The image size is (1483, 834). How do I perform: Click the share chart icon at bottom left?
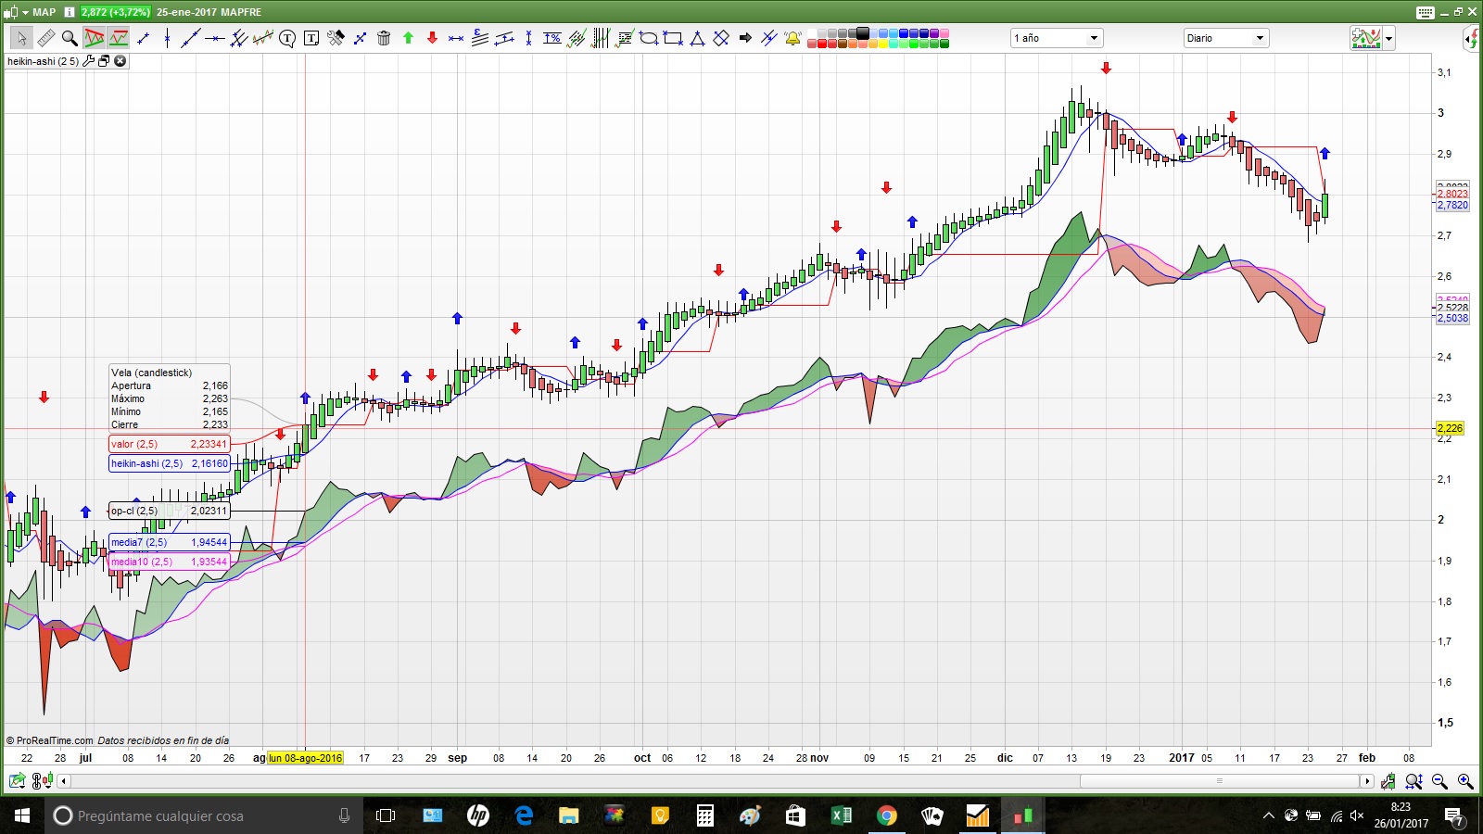pos(17,781)
